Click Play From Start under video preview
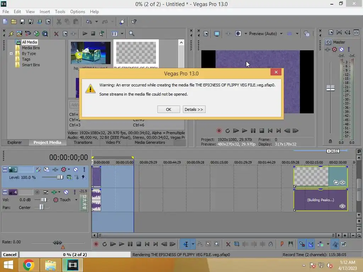The image size is (363, 272). pos(236,131)
